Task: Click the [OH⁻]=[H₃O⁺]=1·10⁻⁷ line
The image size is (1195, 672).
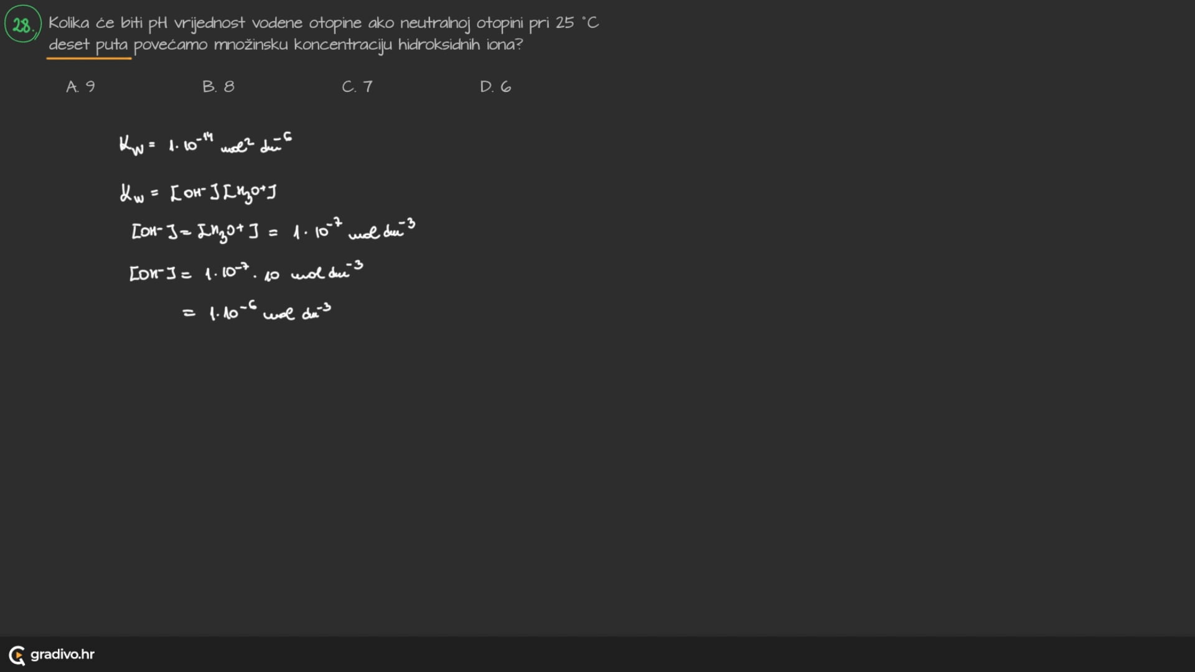Action: point(273,231)
